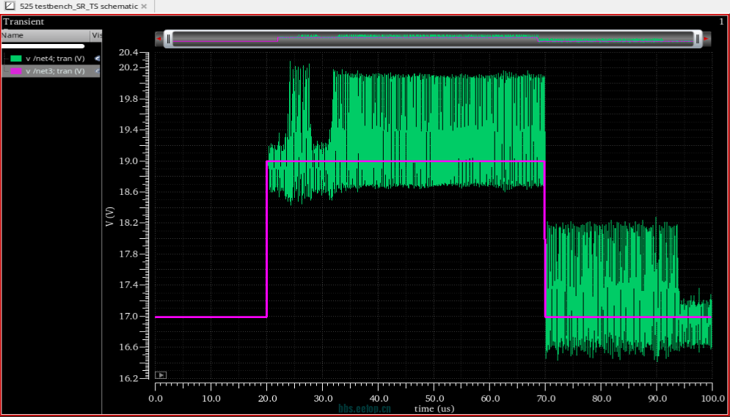730x417 pixels.
Task: Click the Vis column header in legend
Action: [x=96, y=35]
